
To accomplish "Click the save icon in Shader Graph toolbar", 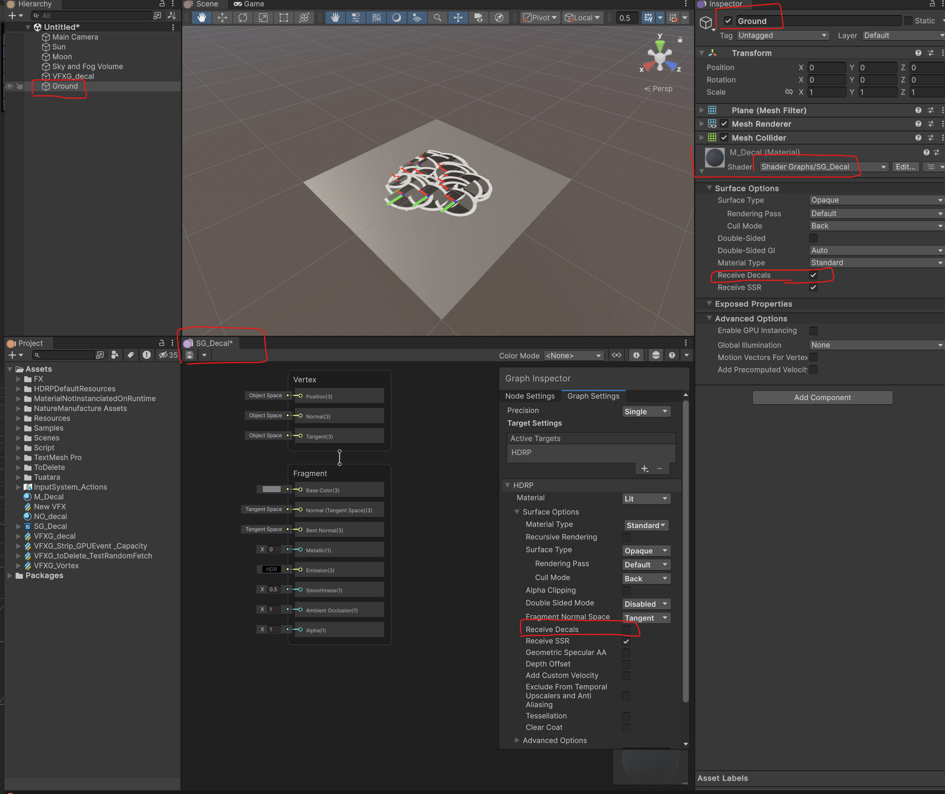I will click(x=190, y=355).
